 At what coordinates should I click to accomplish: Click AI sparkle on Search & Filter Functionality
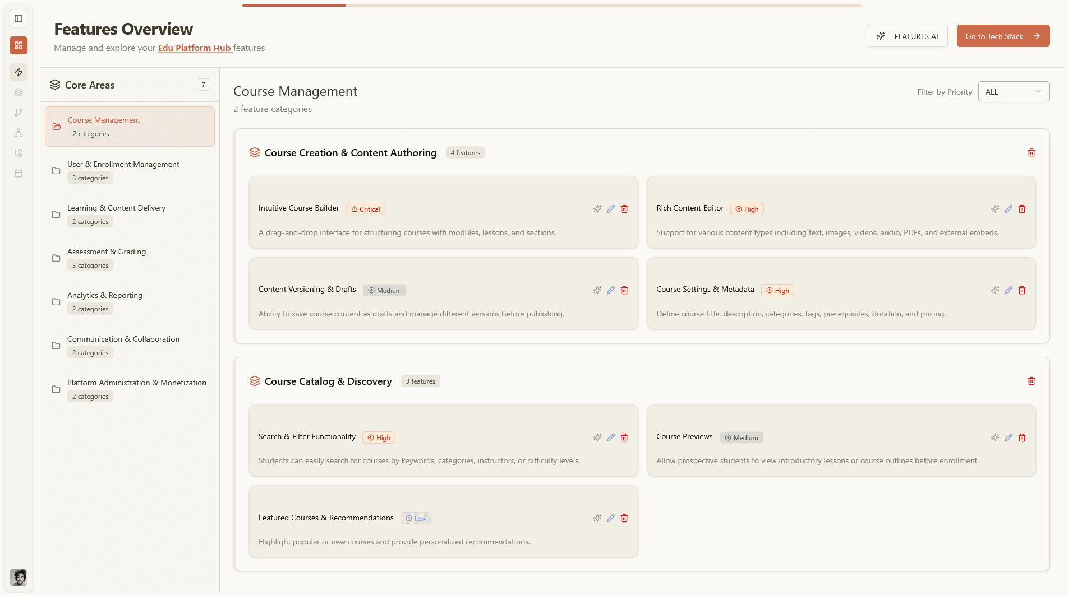point(597,437)
